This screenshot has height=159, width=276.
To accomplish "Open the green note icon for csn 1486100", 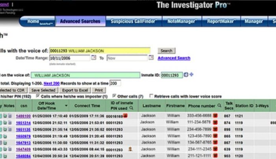I will 5,116.
